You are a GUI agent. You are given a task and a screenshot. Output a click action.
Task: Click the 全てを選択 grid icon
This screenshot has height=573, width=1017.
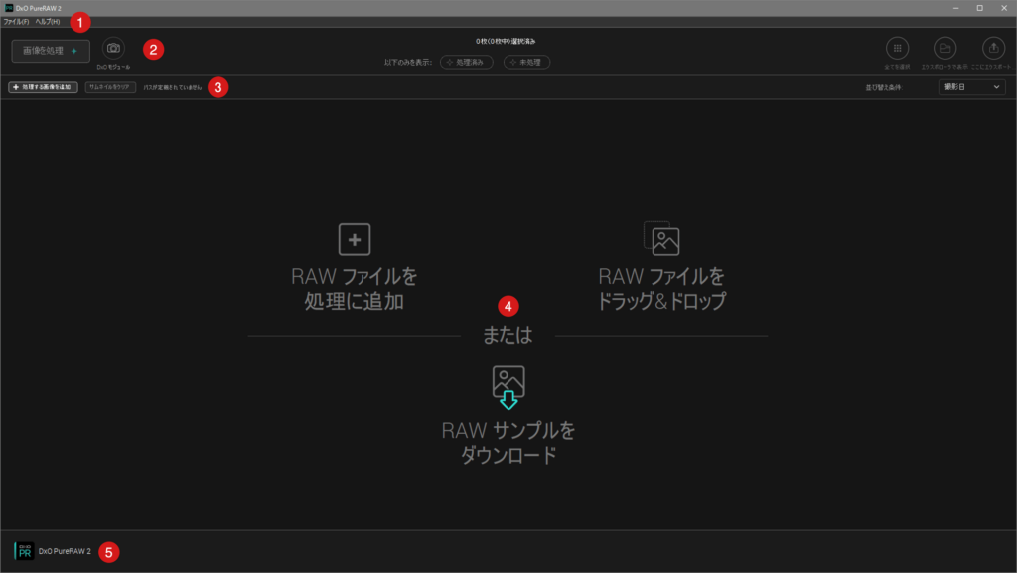point(897,48)
